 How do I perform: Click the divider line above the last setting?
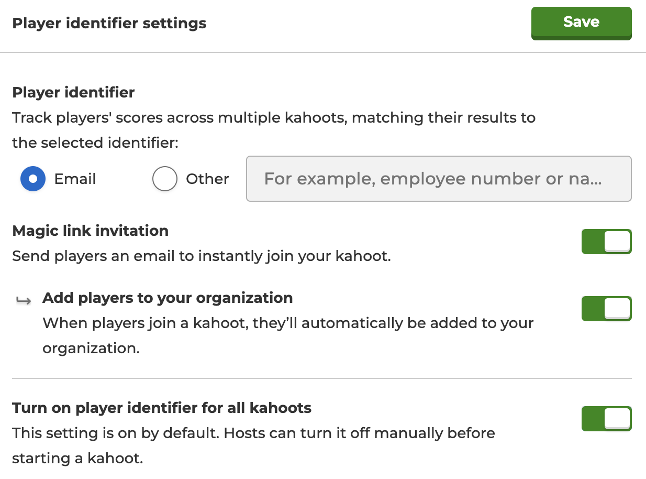[x=321, y=378]
